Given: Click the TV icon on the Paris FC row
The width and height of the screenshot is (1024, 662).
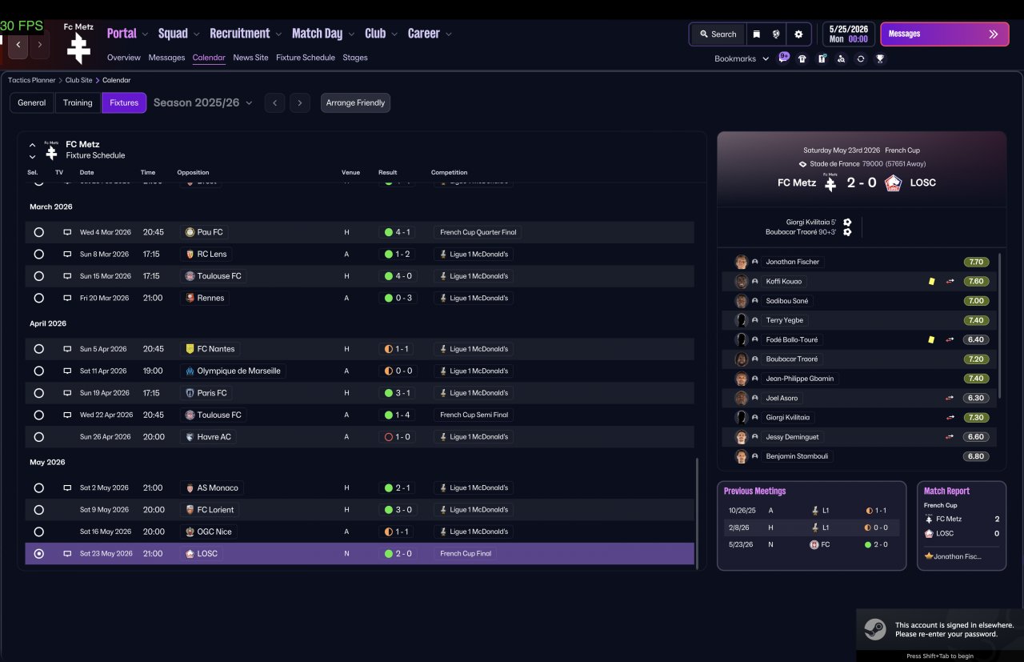Looking at the screenshot, I should tap(67, 393).
